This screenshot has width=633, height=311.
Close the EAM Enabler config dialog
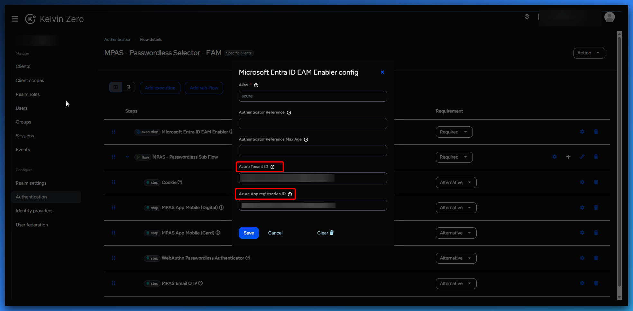point(382,72)
